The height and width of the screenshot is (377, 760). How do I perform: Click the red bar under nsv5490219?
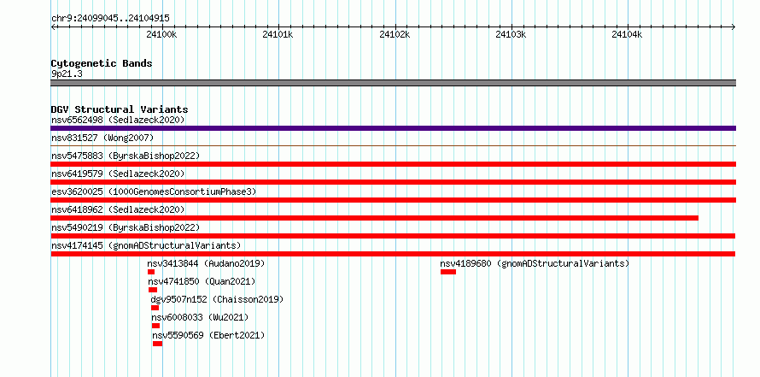[393, 236]
